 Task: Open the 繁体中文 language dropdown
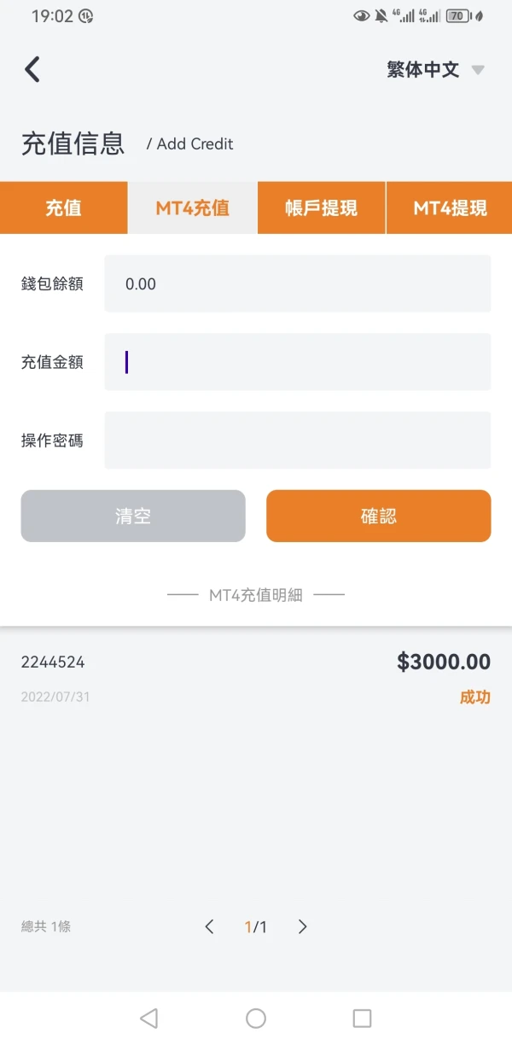click(x=423, y=70)
